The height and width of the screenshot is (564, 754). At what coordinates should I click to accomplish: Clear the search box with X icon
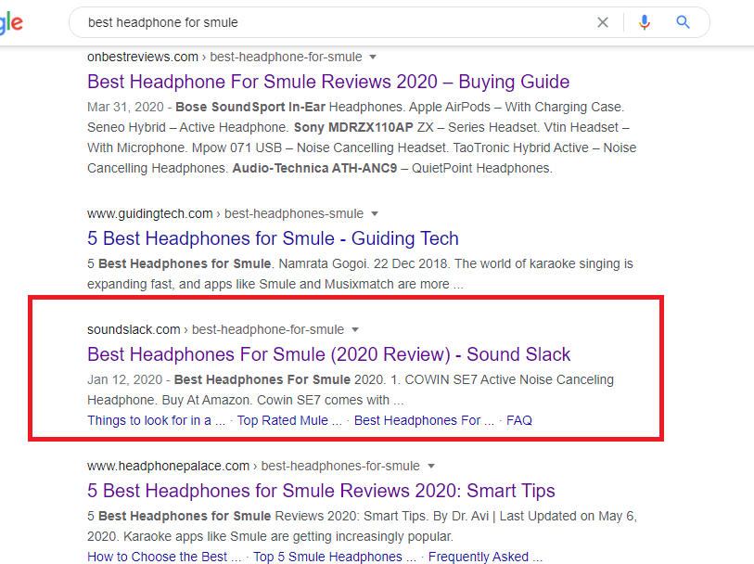pyautogui.click(x=603, y=22)
